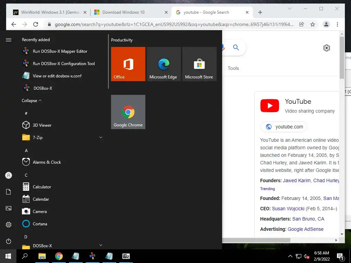Open Google quick settings gear

click(x=326, y=48)
